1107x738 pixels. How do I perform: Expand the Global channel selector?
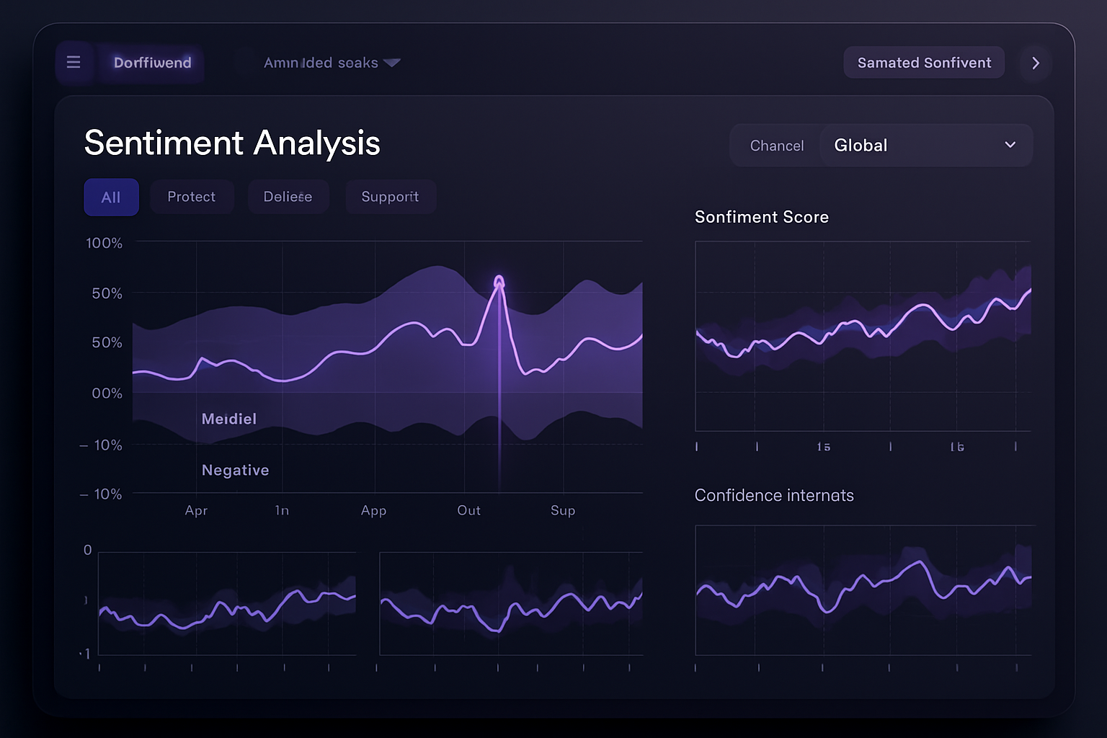926,145
